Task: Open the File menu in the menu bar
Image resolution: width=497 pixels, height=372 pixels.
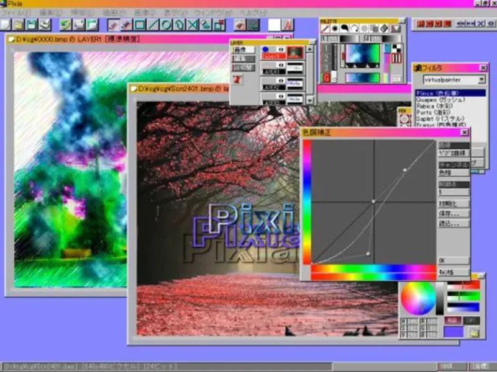Action: tap(16, 13)
